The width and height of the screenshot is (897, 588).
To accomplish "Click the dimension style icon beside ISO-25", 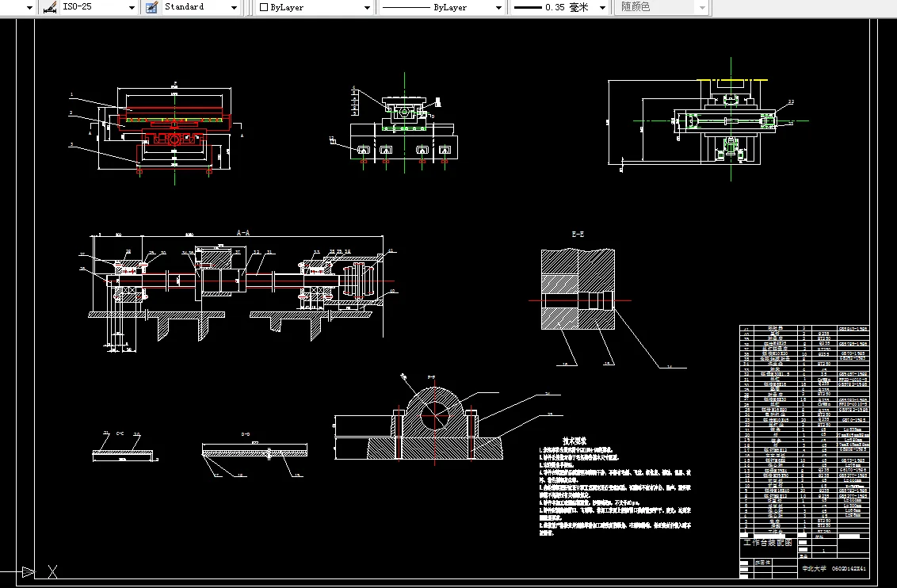I will click(51, 7).
